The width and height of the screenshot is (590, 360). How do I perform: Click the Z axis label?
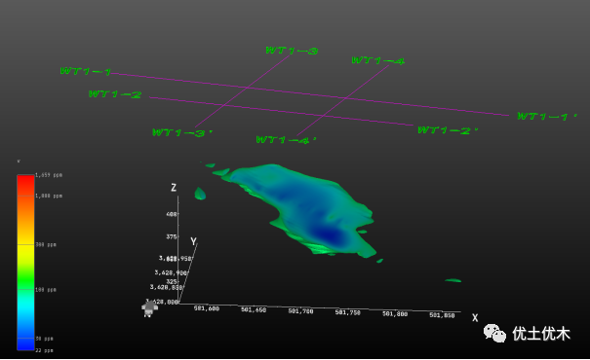(174, 188)
